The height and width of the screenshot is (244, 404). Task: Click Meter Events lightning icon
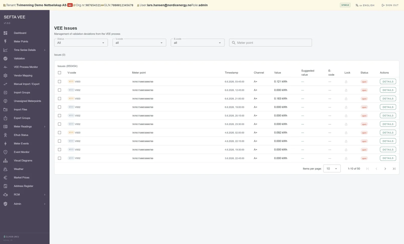(5, 144)
